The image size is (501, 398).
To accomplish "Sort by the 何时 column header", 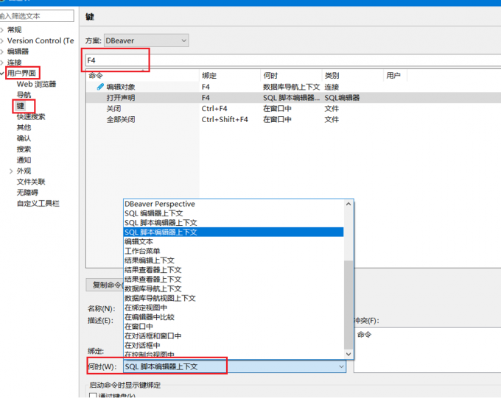I will click(x=291, y=75).
